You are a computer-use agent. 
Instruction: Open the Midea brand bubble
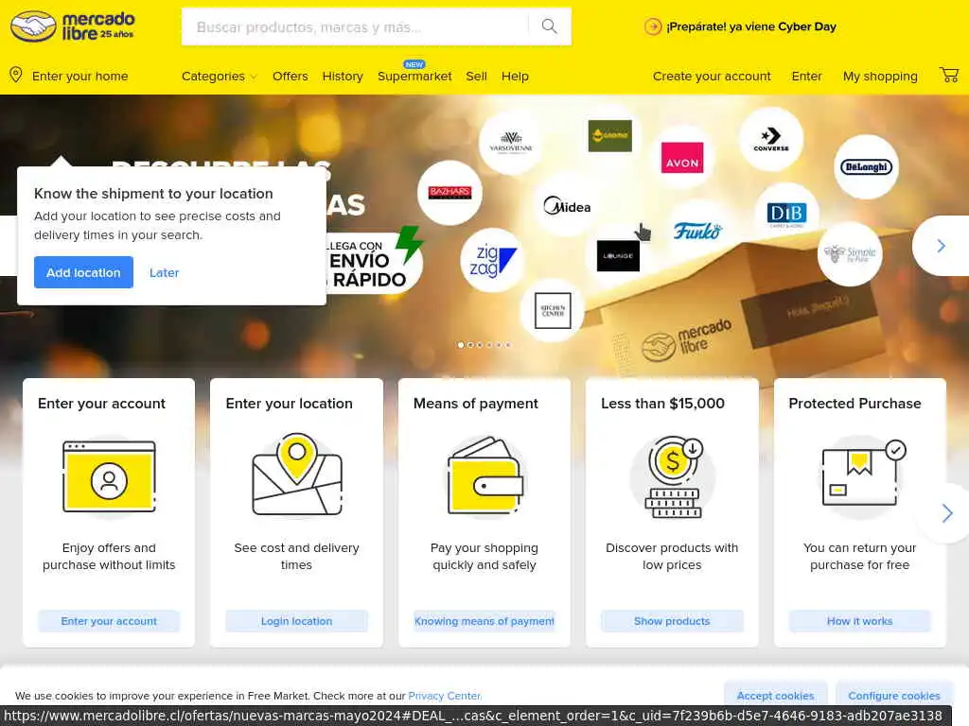click(x=567, y=206)
